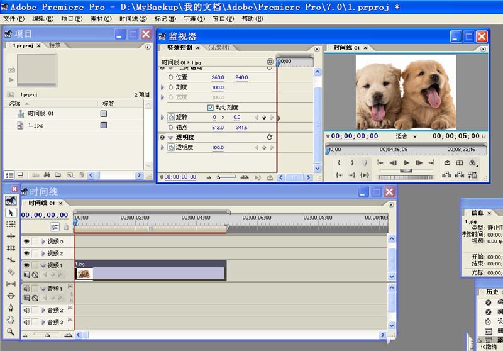Viewport: 503px width, 351px height.
Task: Switch project panel to icon view
Action: pos(20,175)
